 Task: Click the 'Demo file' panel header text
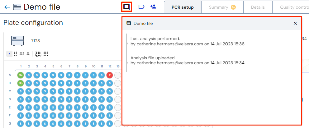point(143,23)
